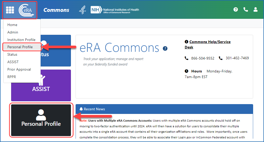Choose Institution Profile in the menu

pos(21,40)
